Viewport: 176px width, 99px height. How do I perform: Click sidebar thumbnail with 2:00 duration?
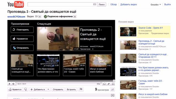click(128, 71)
